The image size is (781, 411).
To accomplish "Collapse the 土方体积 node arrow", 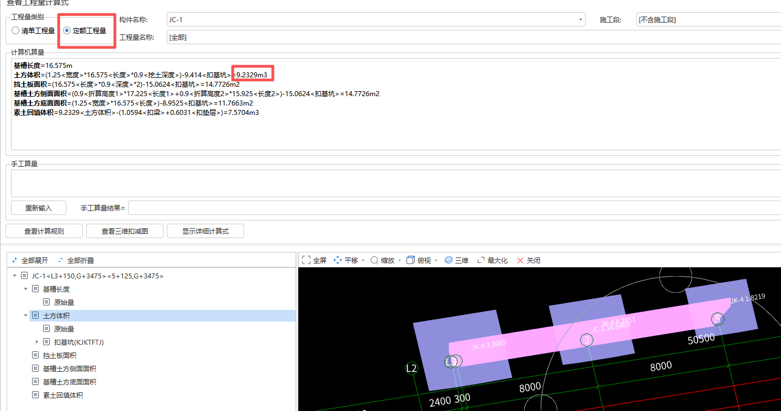I will pos(25,315).
